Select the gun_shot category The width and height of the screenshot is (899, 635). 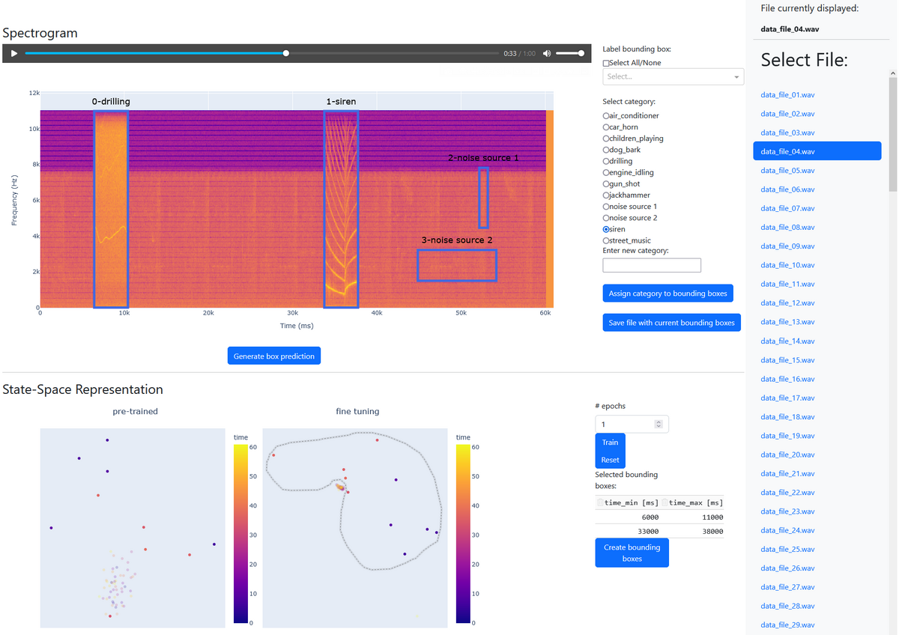click(606, 183)
